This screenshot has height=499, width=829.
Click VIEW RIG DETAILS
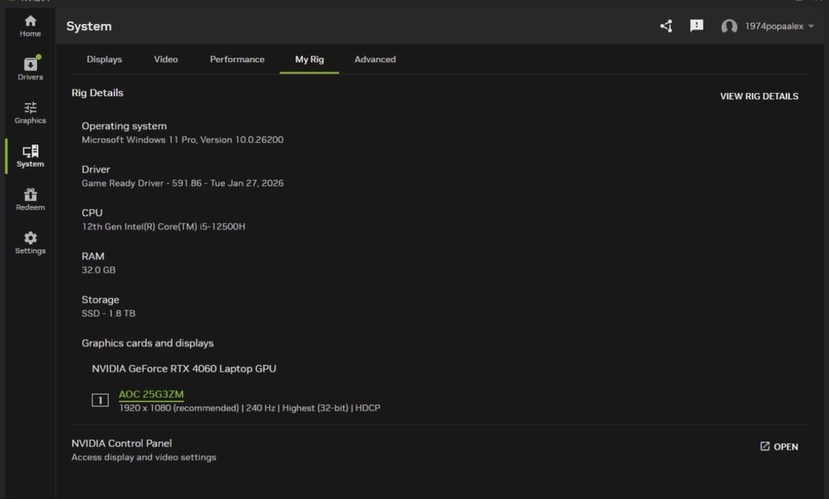click(x=759, y=96)
